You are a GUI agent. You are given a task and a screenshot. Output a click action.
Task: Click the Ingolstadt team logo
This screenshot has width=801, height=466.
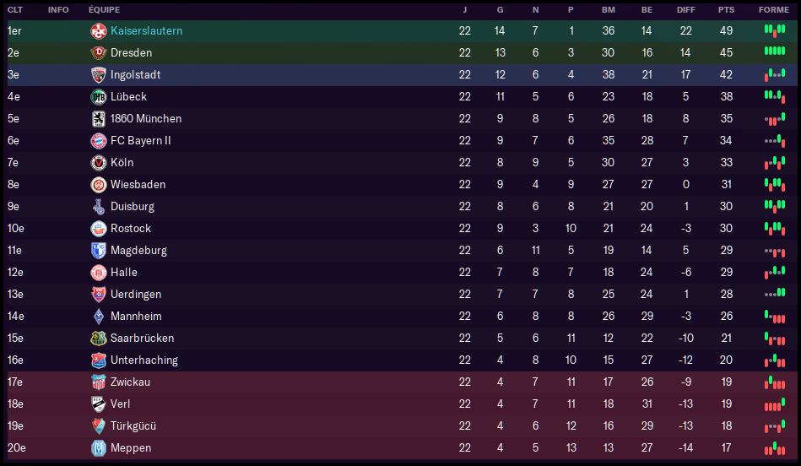click(98, 74)
